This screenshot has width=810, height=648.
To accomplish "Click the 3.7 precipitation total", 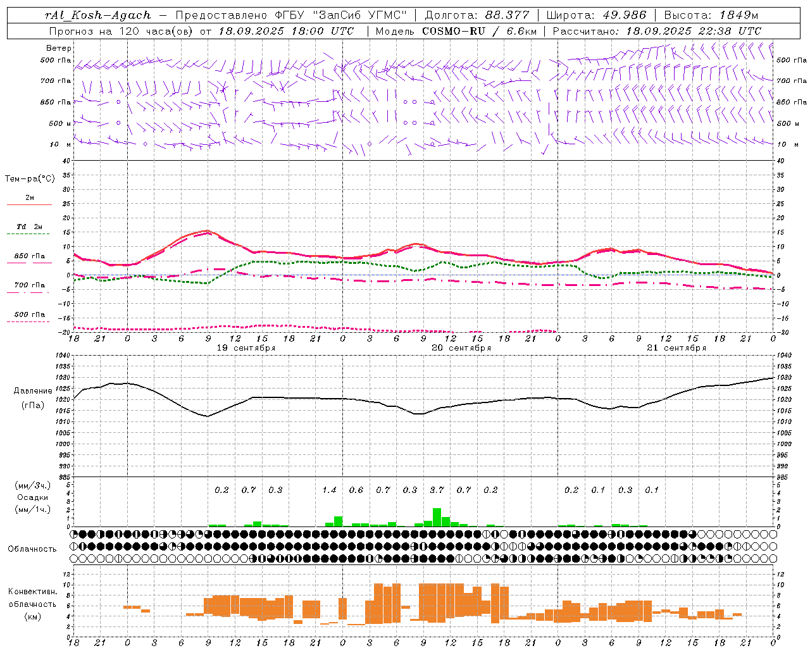I will pos(437,490).
